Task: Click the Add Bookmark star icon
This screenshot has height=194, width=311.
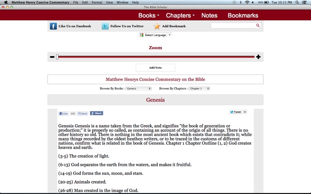Action: click(x=157, y=26)
